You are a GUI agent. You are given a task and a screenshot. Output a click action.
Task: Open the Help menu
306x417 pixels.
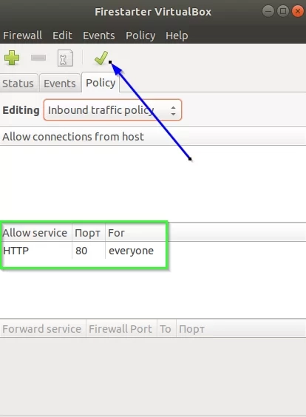click(x=177, y=35)
